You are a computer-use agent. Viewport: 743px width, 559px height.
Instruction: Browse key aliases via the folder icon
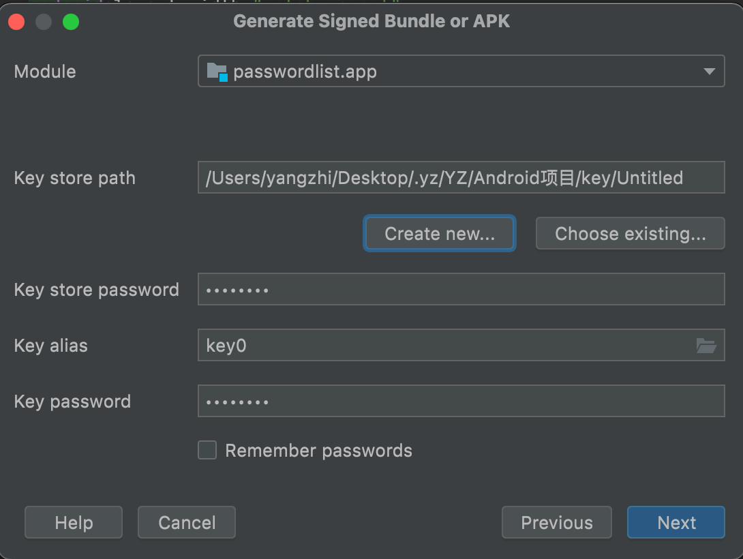click(x=706, y=346)
